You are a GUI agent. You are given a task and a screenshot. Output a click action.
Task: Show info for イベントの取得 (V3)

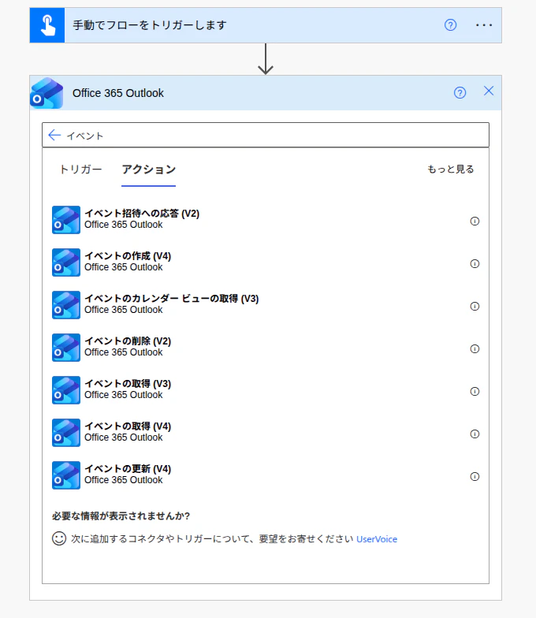click(475, 391)
